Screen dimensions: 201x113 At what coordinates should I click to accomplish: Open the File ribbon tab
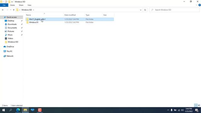coord(4,5)
